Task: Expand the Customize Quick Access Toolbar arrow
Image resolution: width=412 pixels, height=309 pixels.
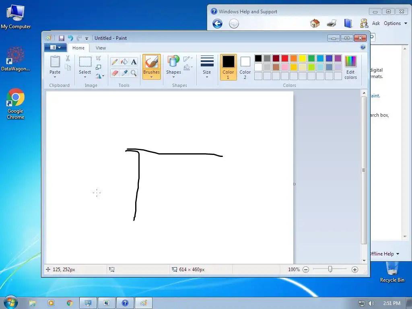Action: tap(87, 38)
